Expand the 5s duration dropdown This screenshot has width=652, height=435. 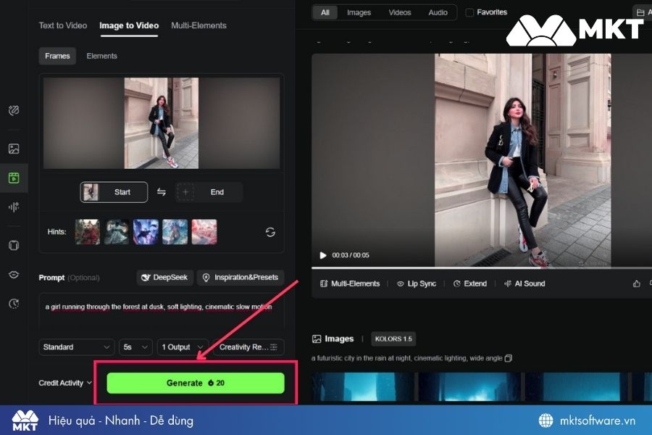(135, 347)
